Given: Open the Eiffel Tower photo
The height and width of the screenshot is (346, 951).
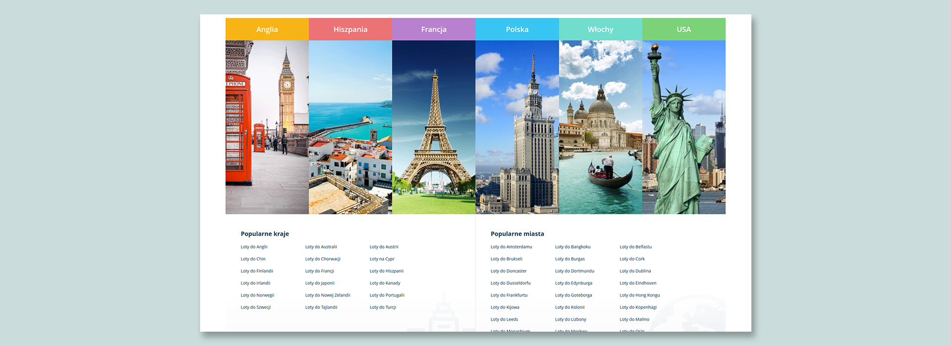Looking at the screenshot, I should [x=433, y=127].
